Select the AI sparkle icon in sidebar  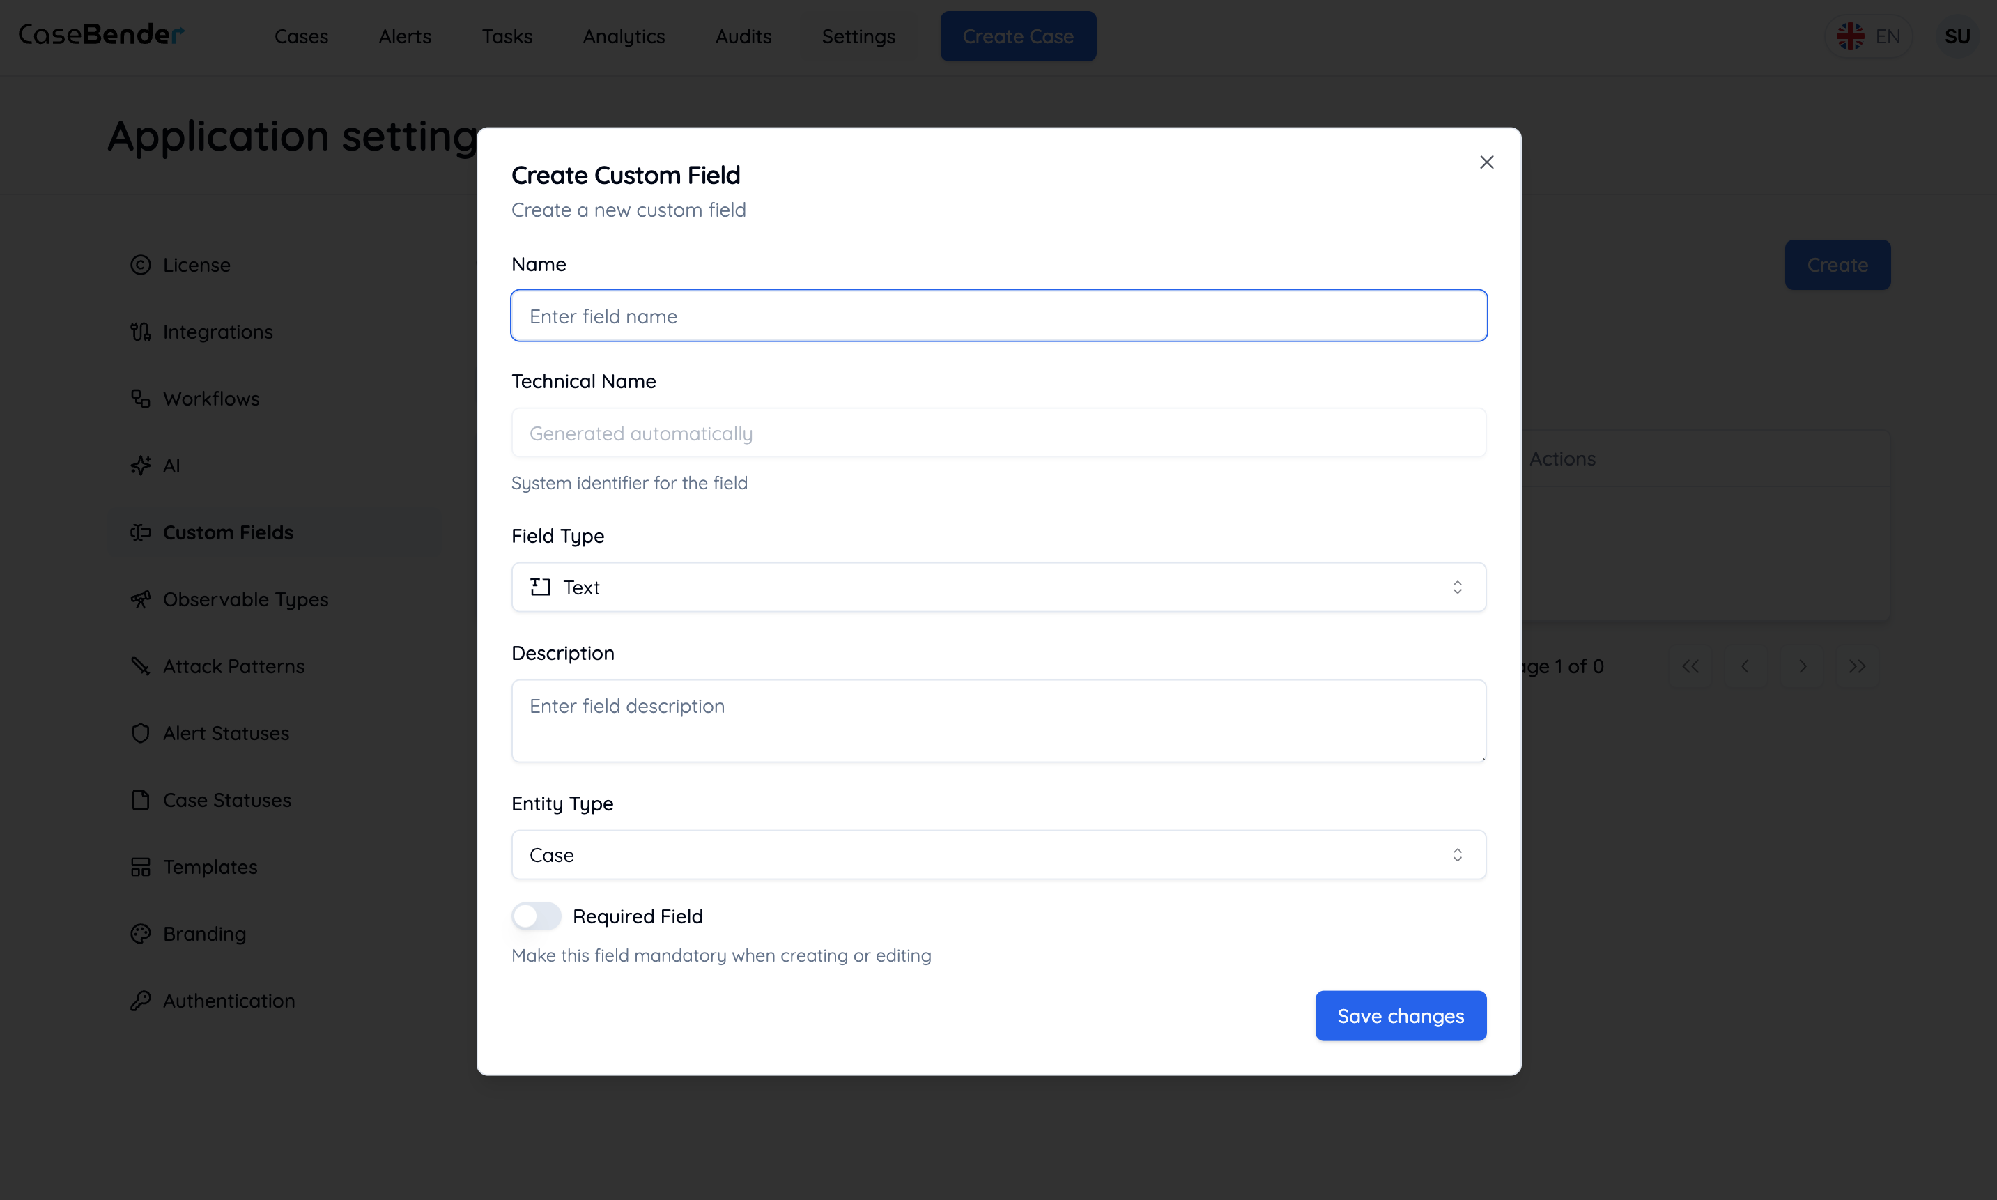(x=141, y=465)
